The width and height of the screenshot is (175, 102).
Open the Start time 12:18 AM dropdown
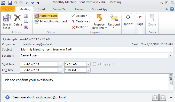click(88, 64)
